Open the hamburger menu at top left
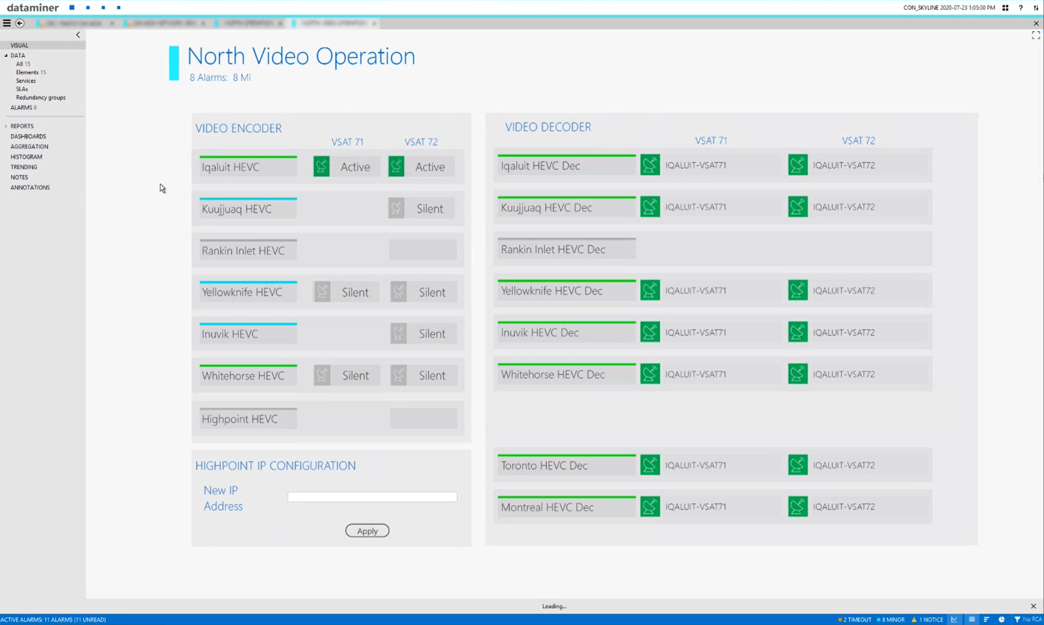 (x=7, y=23)
